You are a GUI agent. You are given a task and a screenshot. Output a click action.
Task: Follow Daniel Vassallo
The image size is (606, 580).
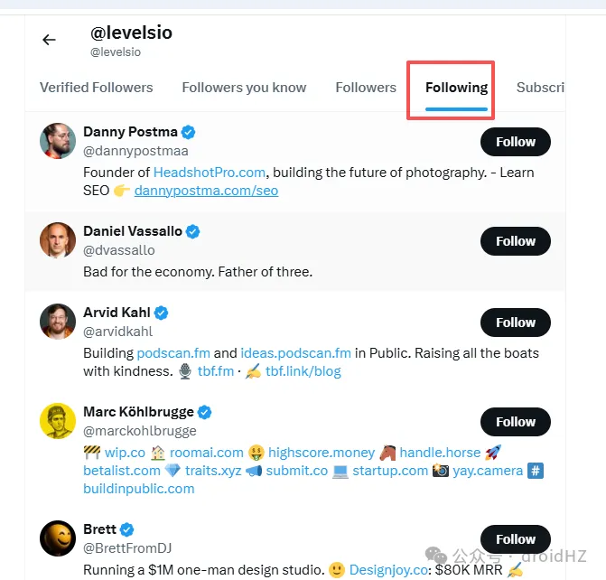516,241
